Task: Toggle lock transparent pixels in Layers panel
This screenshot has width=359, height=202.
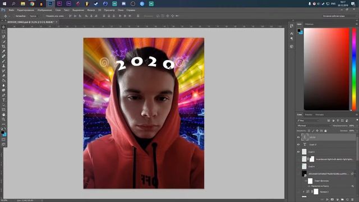Action: 309,131
